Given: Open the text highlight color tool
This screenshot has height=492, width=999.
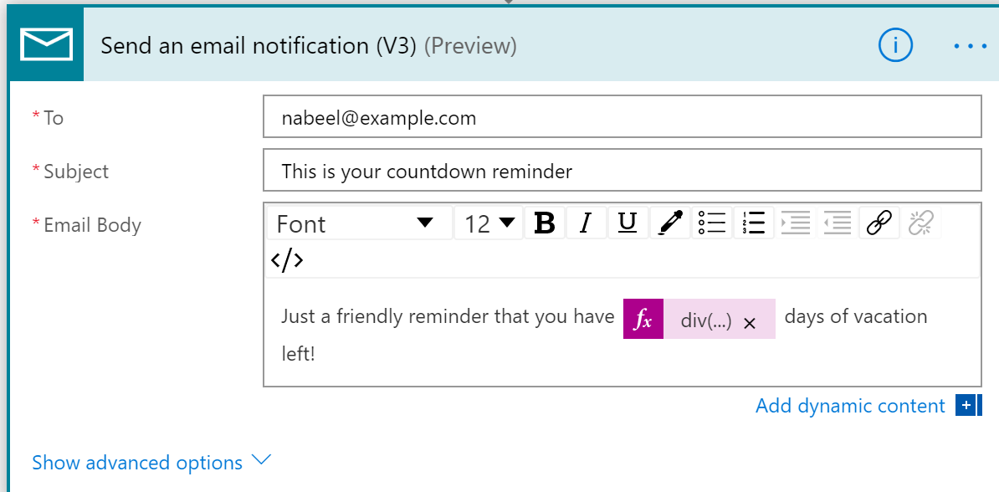Looking at the screenshot, I should 669,223.
